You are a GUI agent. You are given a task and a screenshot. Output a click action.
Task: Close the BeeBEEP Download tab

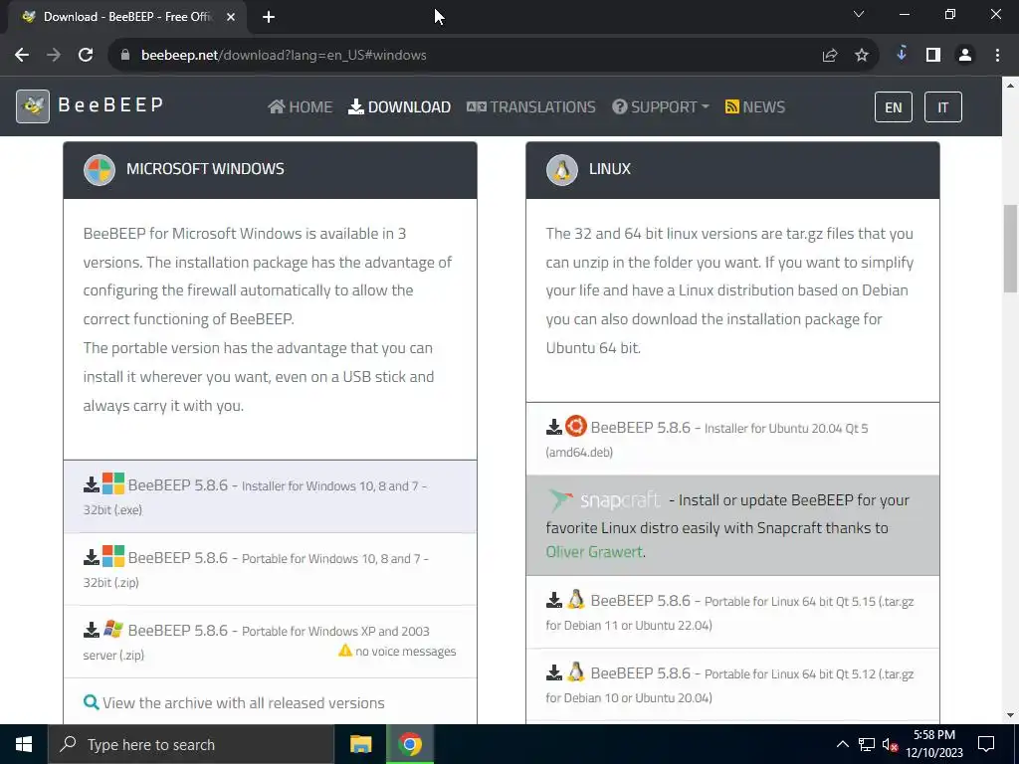[x=231, y=18]
